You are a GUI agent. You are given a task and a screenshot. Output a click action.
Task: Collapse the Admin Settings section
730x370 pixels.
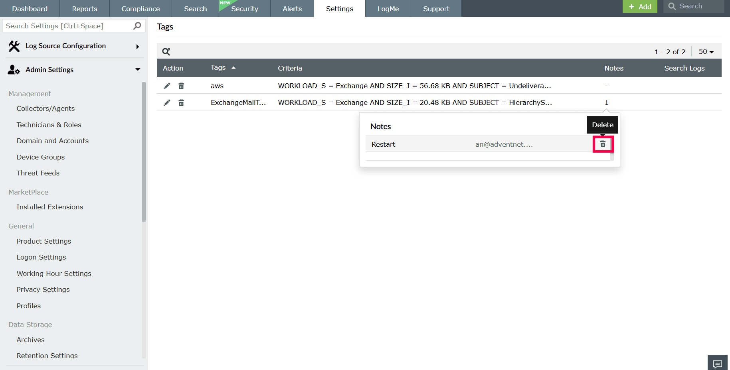(x=138, y=69)
